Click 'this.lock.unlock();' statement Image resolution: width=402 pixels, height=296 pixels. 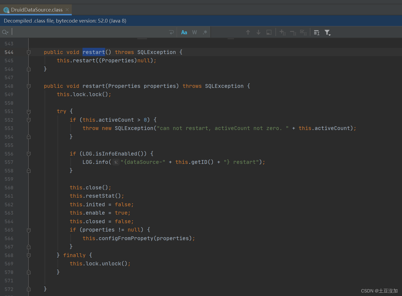pos(100,263)
